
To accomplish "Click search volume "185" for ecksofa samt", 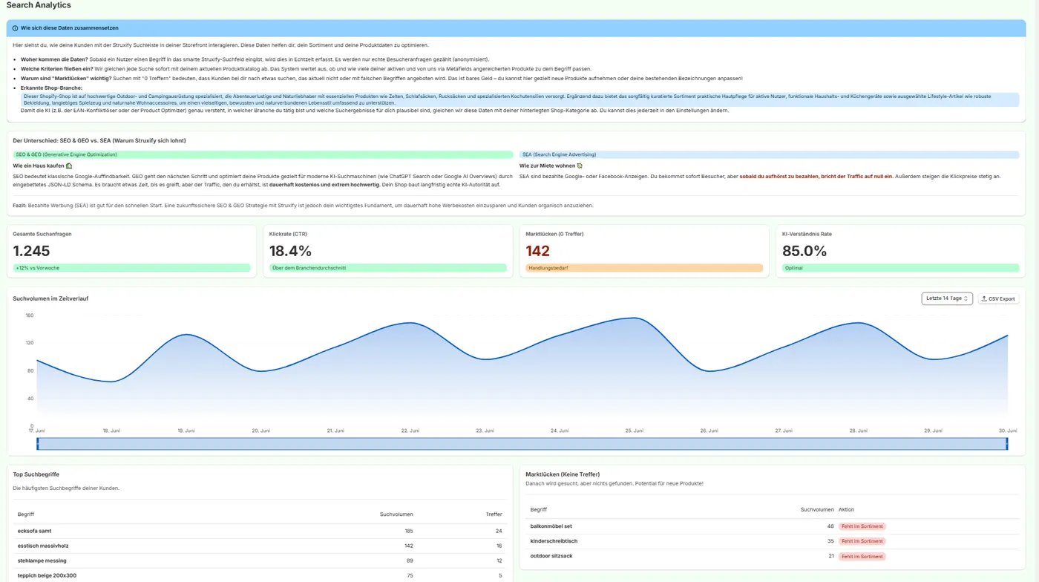I will pyautogui.click(x=409, y=531).
